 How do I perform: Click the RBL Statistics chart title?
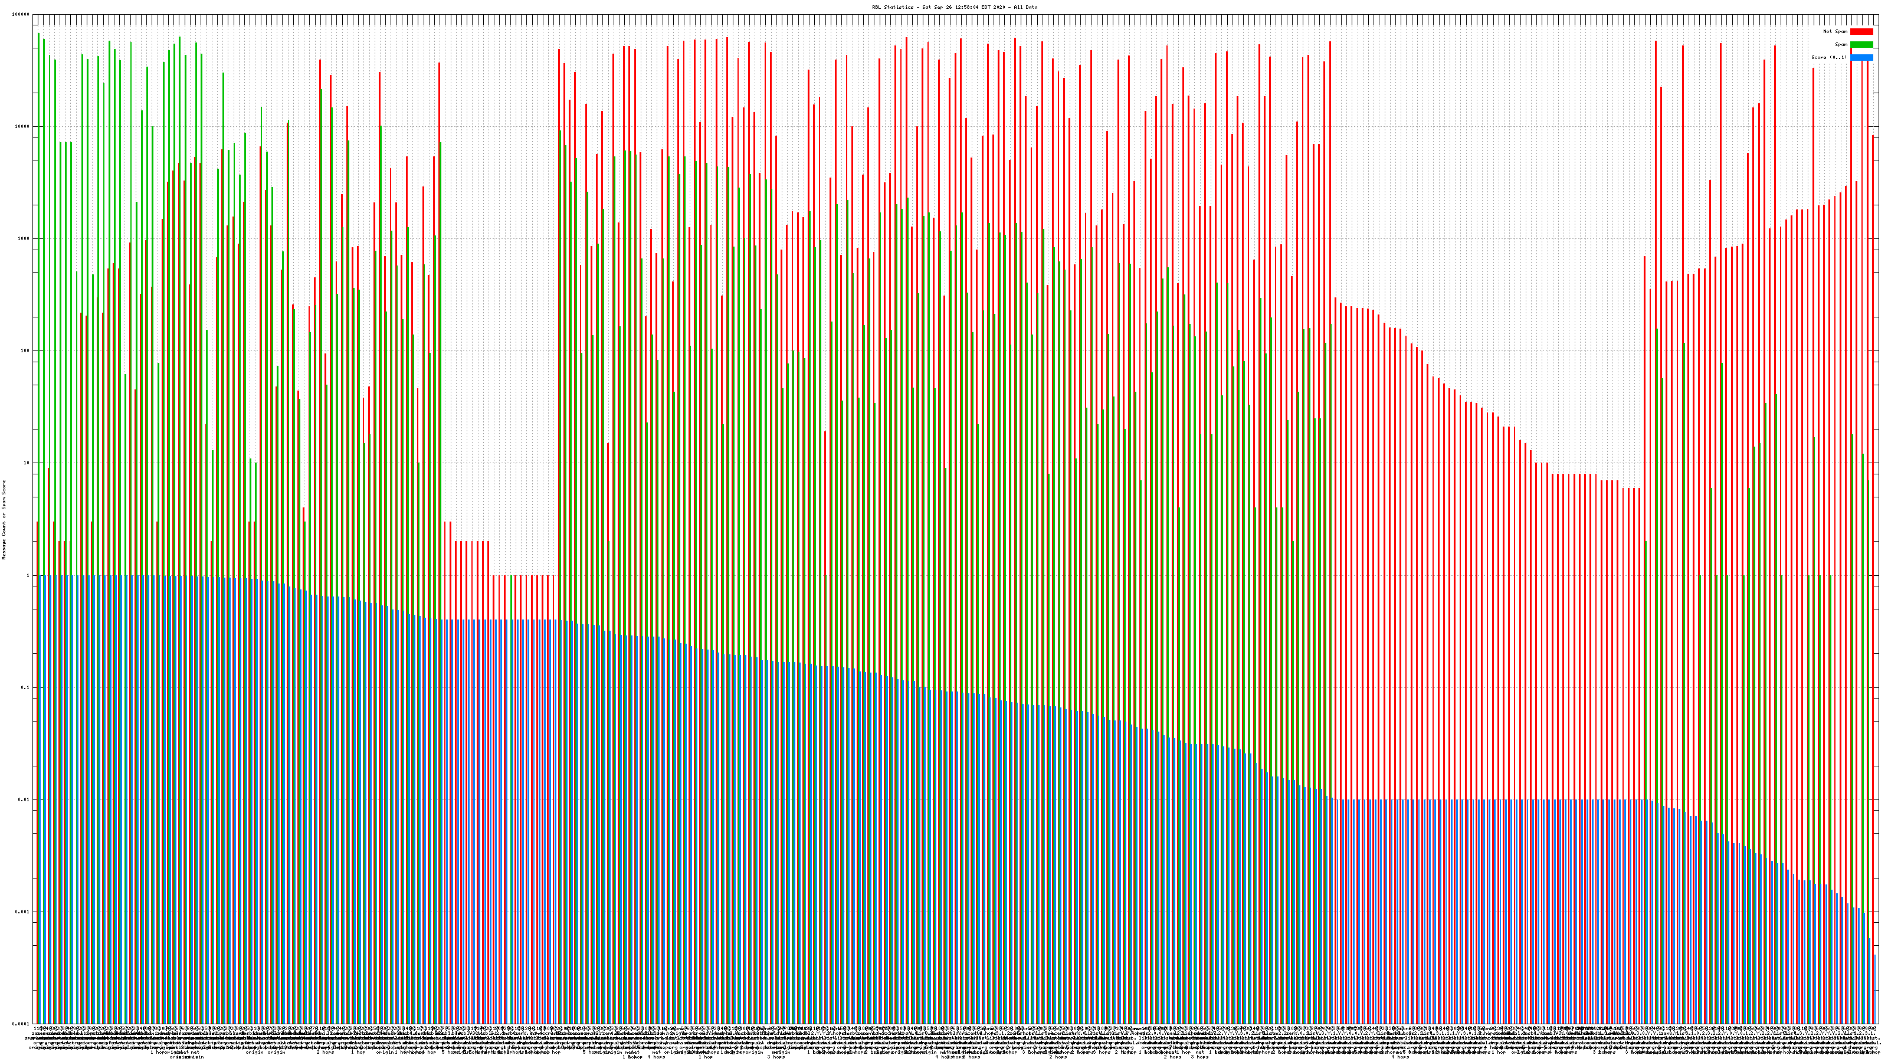954,7
